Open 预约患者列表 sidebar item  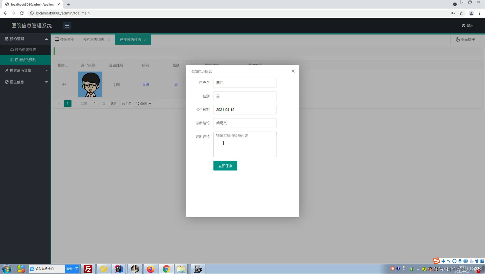coord(25,50)
